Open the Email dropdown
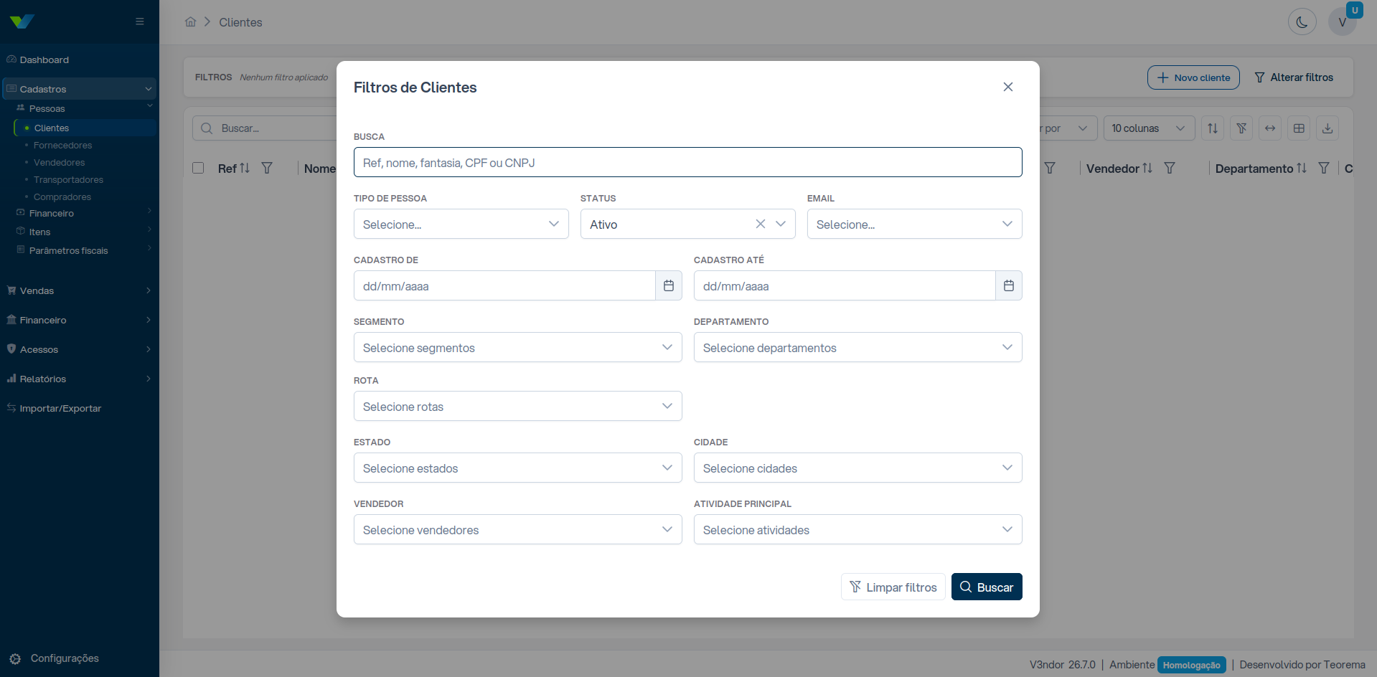The width and height of the screenshot is (1377, 677). (914, 224)
